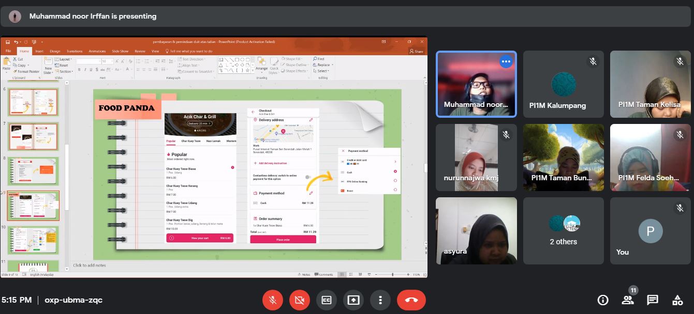Click the New Slide icon
694x314 pixels.
click(x=48, y=61)
